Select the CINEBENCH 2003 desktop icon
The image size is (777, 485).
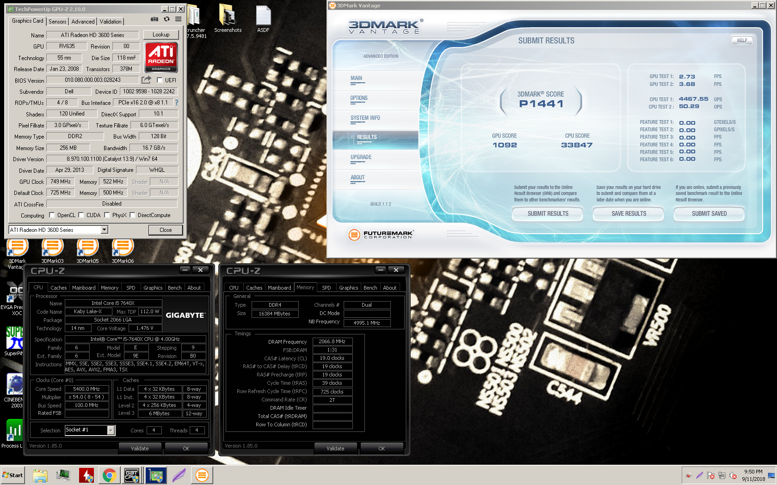[14, 391]
